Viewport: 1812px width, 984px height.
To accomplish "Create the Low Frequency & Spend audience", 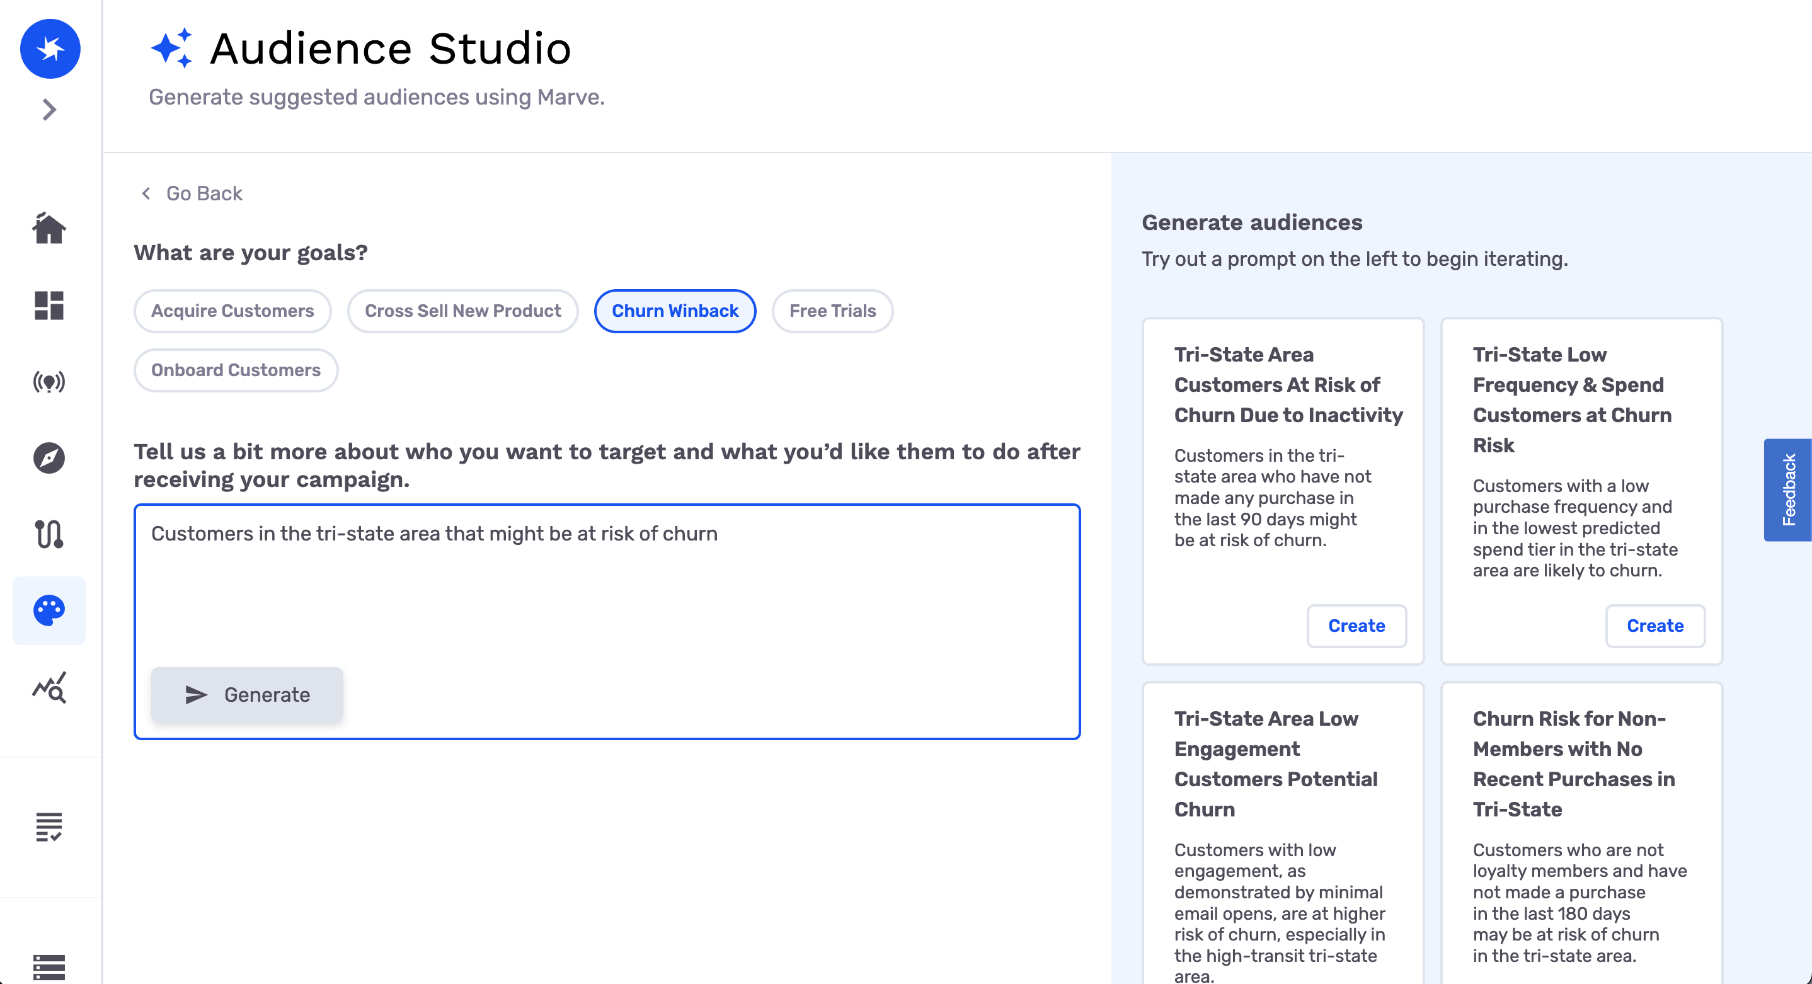I will pyautogui.click(x=1654, y=626).
